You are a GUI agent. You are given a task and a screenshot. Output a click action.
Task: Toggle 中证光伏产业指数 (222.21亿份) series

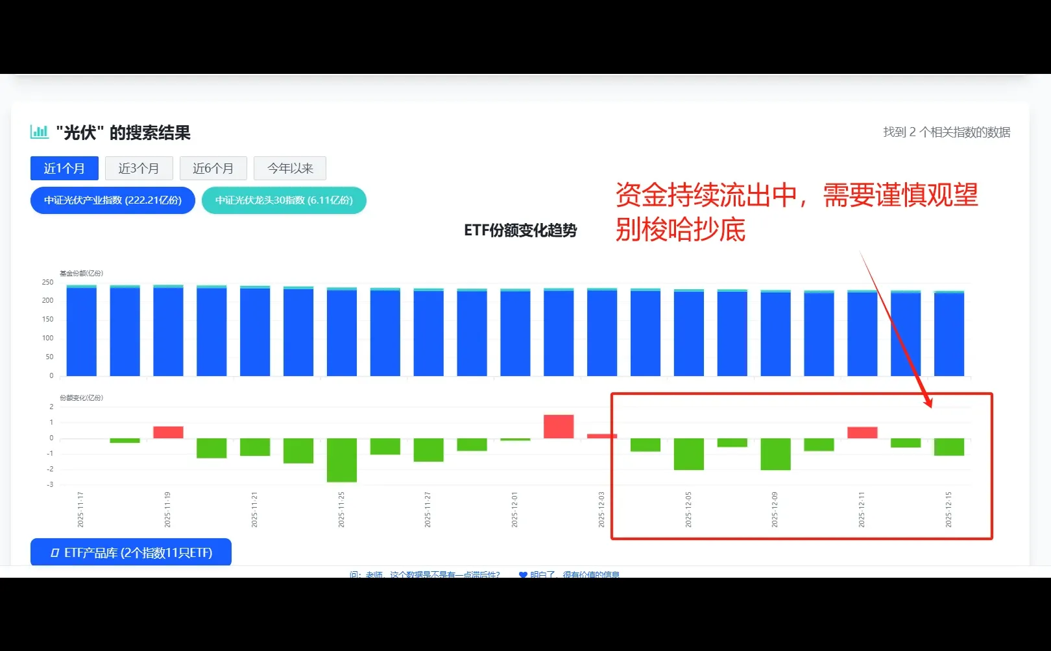(113, 200)
